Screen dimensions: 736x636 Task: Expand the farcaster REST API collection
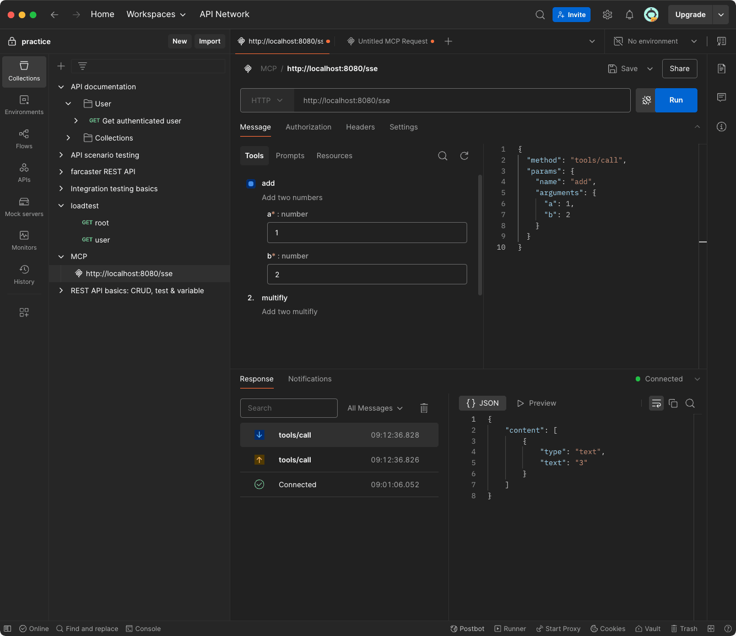tap(61, 172)
